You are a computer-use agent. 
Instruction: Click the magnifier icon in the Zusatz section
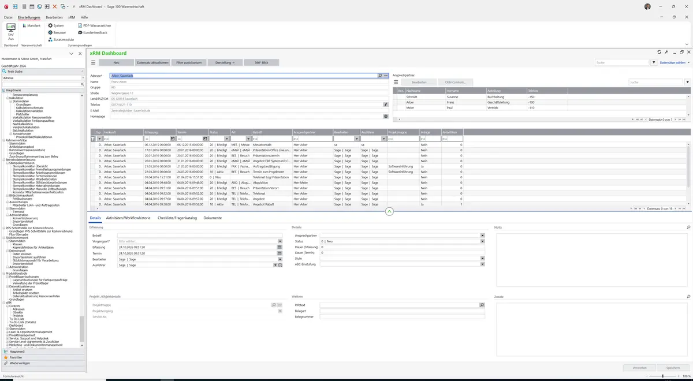(x=688, y=296)
